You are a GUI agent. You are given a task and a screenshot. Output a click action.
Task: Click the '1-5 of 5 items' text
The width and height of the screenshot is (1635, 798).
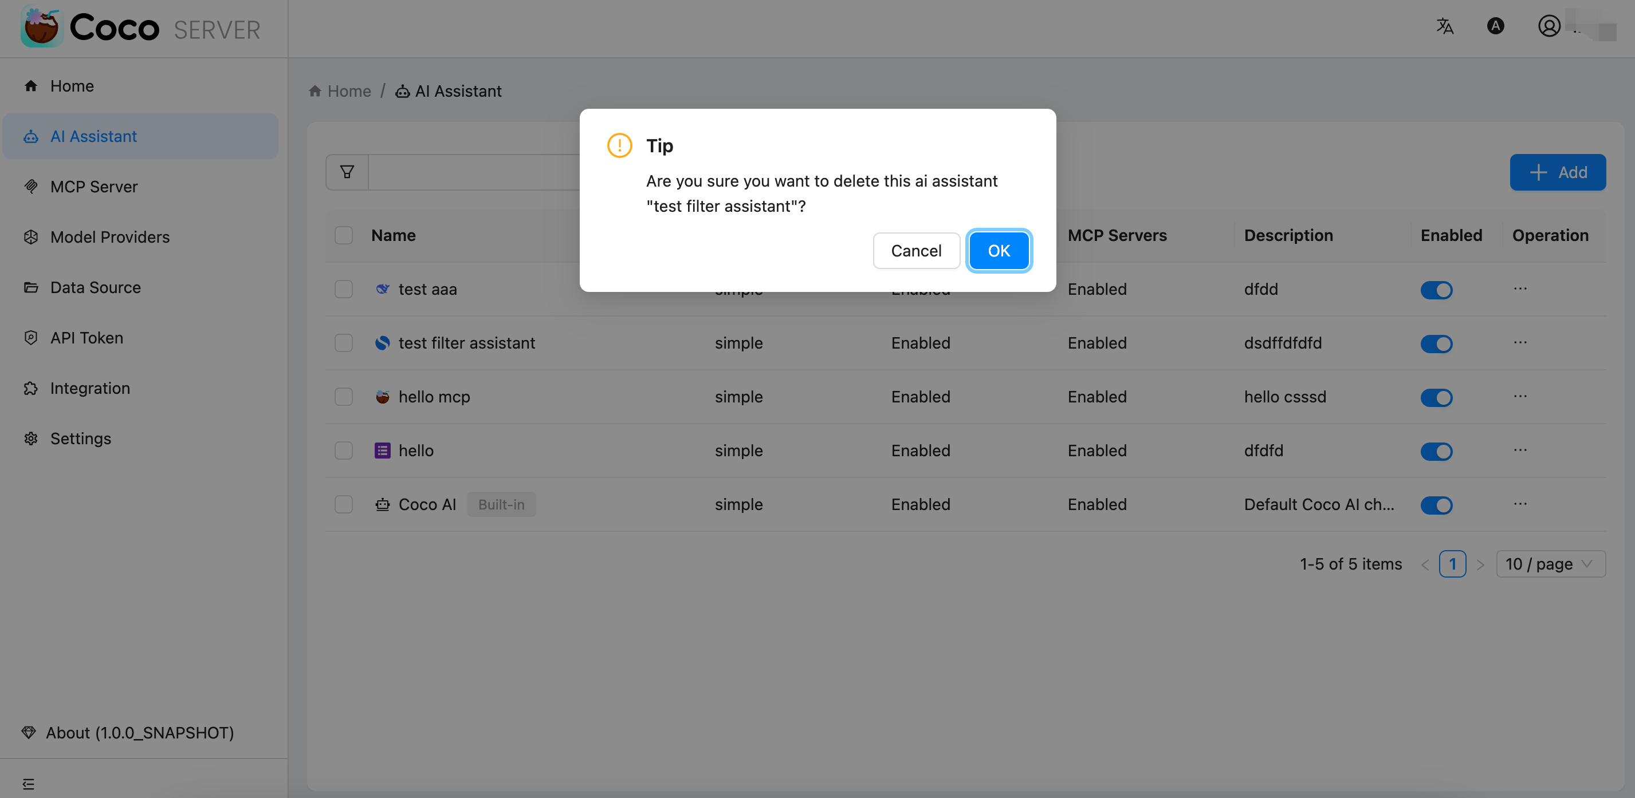coord(1351,564)
